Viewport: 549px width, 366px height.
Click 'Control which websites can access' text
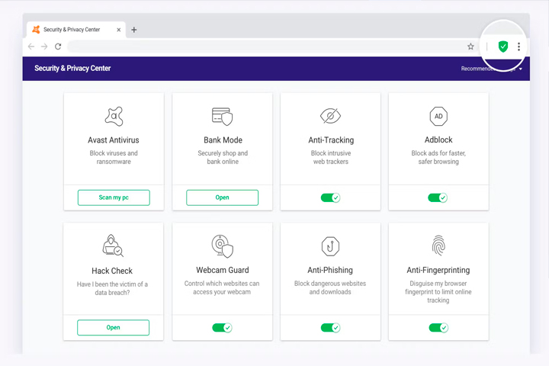(222, 287)
